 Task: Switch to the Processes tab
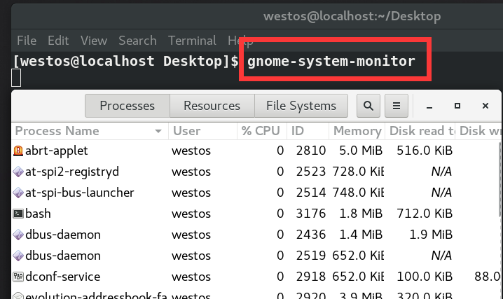click(128, 106)
